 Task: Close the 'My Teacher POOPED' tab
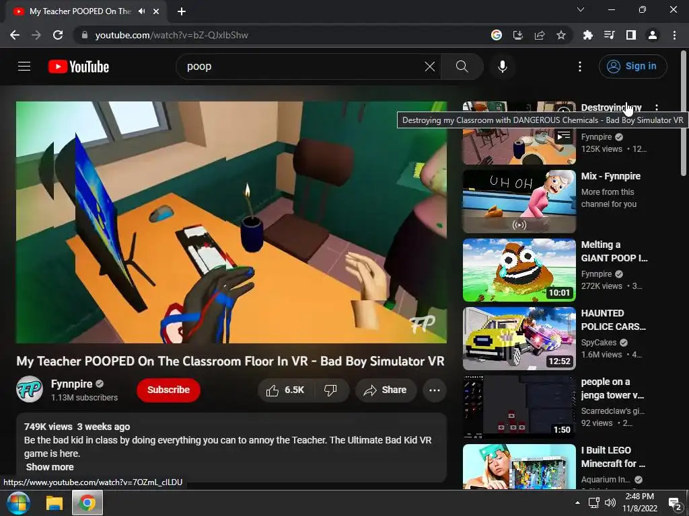point(156,11)
